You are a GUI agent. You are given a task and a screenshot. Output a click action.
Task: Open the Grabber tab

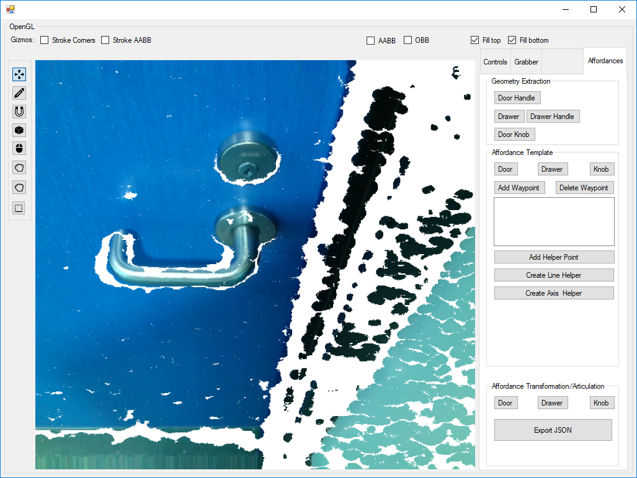point(526,62)
